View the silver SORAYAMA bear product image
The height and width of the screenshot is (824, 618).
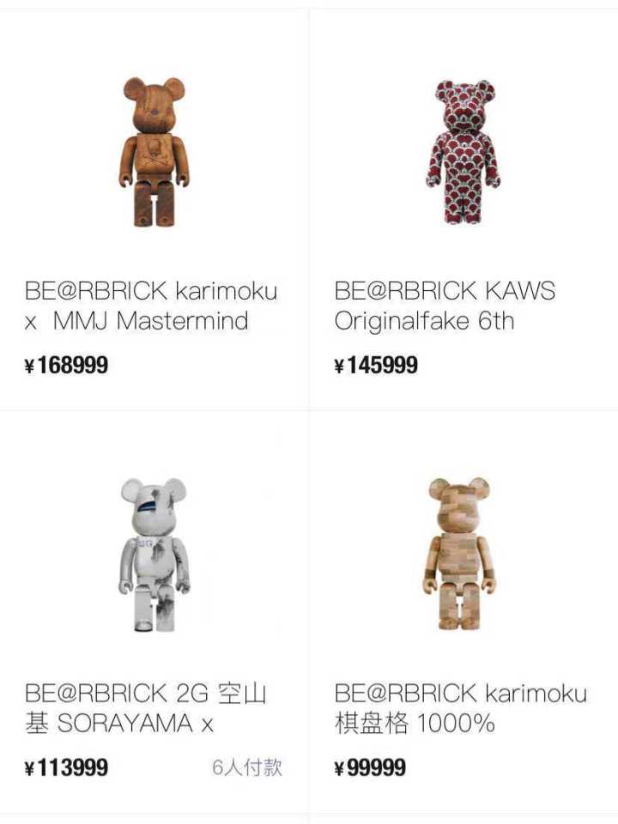tap(154, 554)
